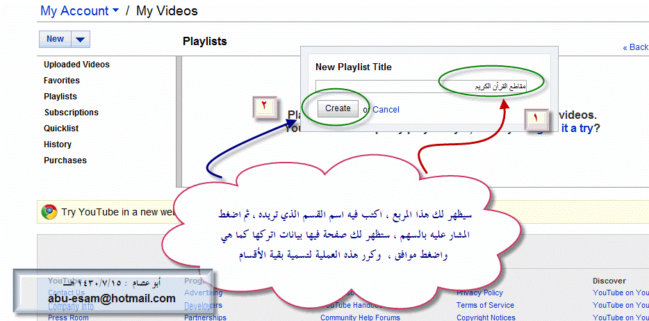Image resolution: width=649 pixels, height=321 pixels.
Task: Select Playlists in sidebar
Action: pos(60,97)
